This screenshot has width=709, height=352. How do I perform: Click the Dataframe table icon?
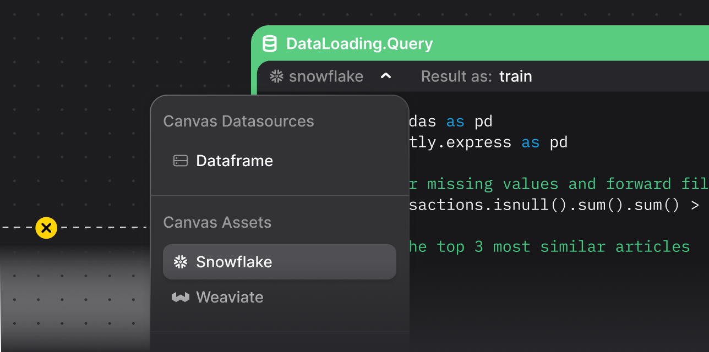[181, 161]
